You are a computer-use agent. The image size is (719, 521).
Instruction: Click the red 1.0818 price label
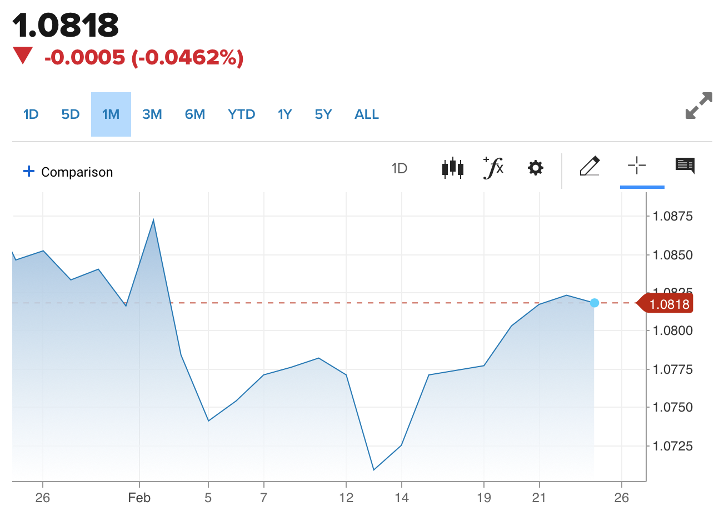tap(668, 304)
